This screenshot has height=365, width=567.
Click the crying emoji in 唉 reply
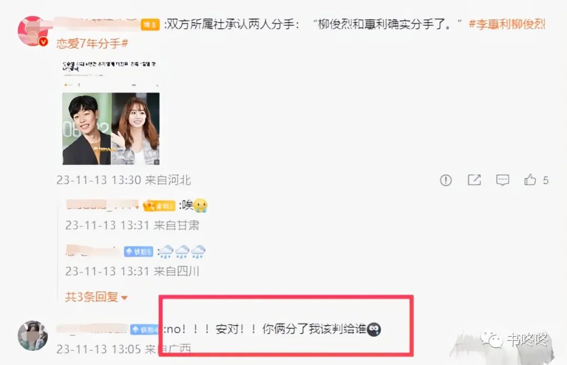[201, 205]
